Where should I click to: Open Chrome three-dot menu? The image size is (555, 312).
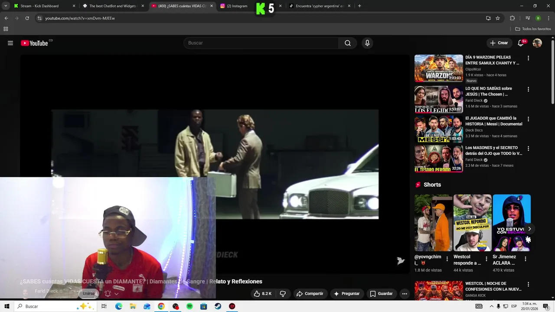point(548,18)
